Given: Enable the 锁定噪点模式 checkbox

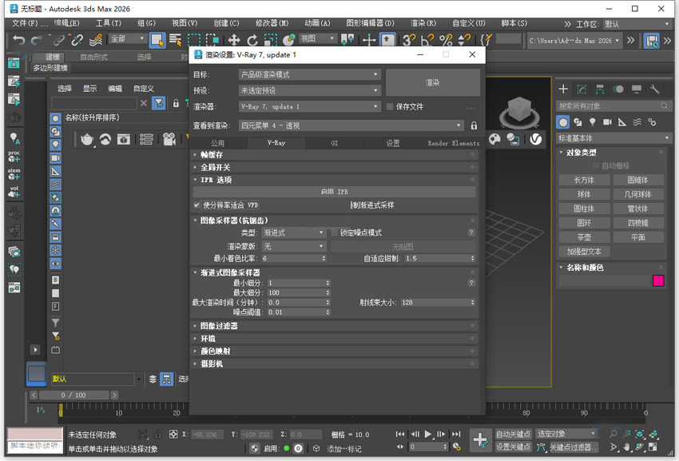Looking at the screenshot, I should [332, 232].
